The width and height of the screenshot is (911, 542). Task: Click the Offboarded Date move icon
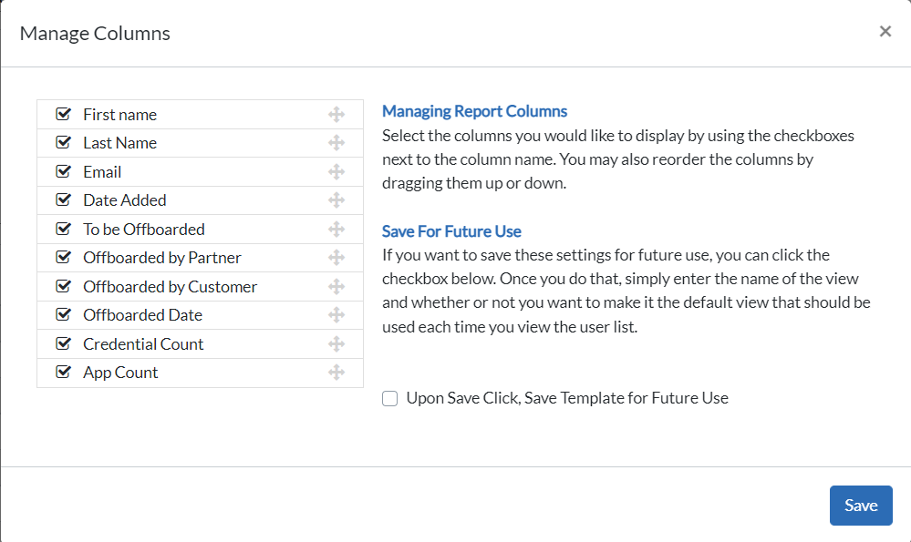click(x=336, y=315)
